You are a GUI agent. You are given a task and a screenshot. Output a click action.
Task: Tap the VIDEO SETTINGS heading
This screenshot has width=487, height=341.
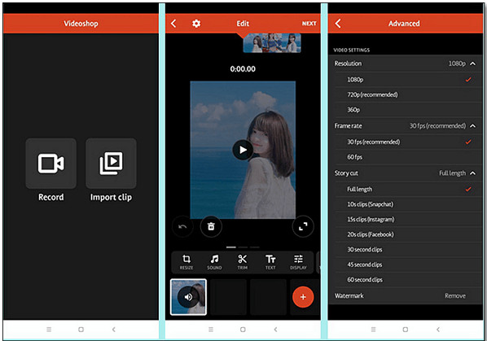coord(352,50)
